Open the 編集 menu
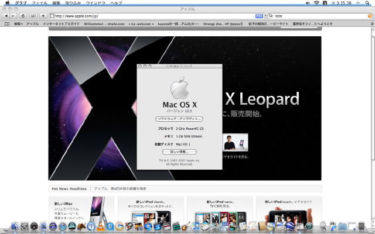The image size is (375, 234). [56, 3]
